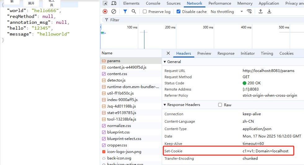Click the blue timeline marker line
The width and height of the screenshot is (304, 165).
click(144, 40)
